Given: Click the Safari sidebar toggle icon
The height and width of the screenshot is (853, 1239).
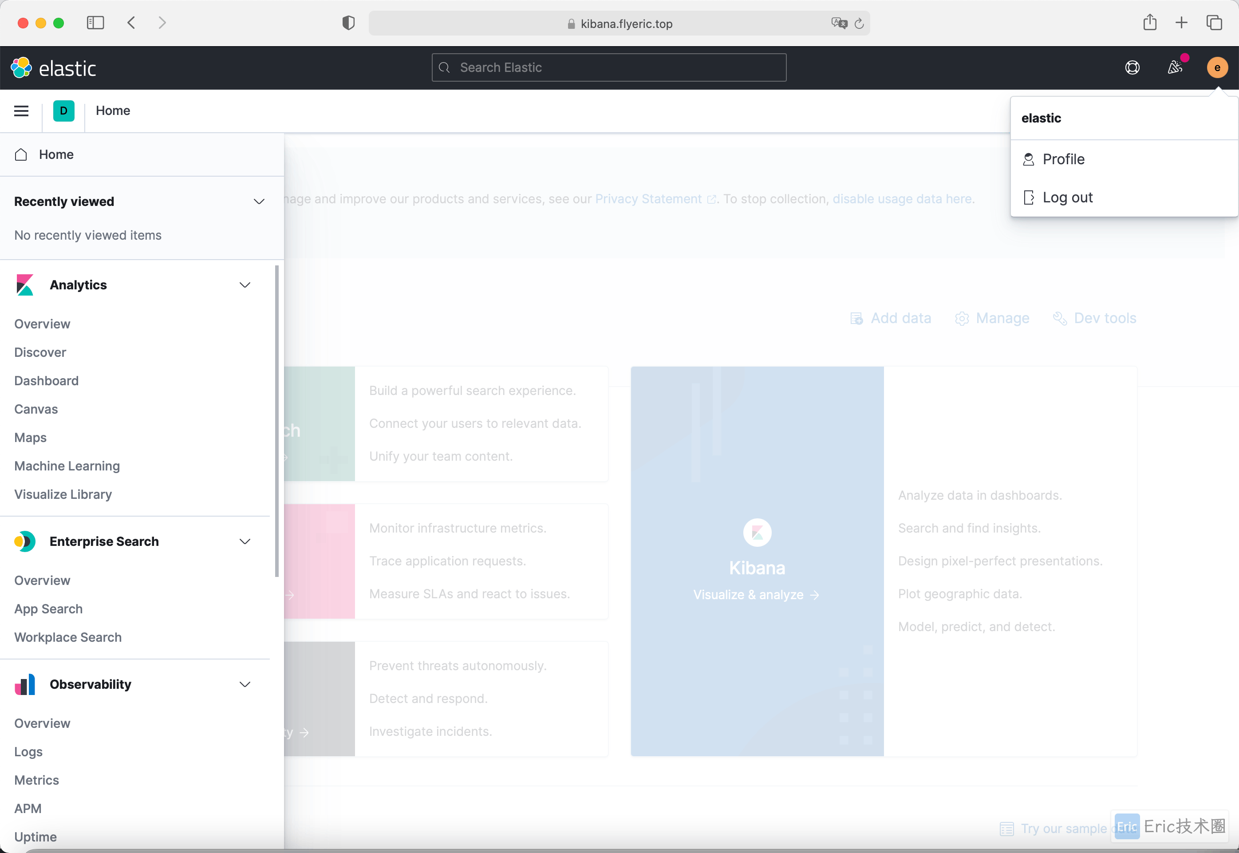Looking at the screenshot, I should pos(95,23).
